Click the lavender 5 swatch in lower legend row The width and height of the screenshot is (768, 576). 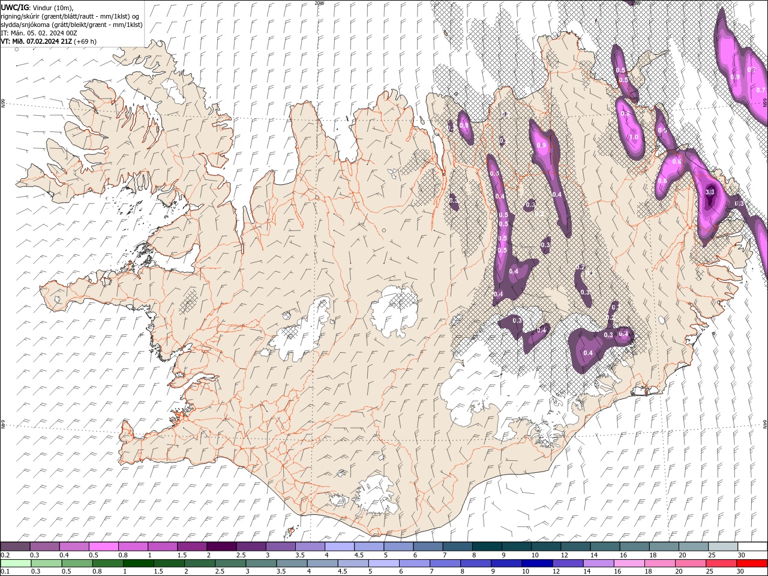[x=384, y=563]
